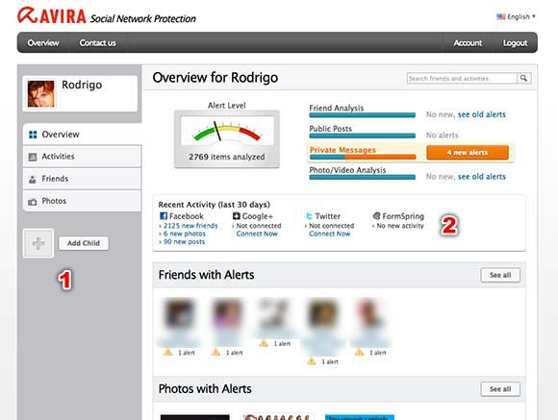The height and width of the screenshot is (420, 558).
Task: Click the second friend thumbnail with alert
Action: (x=227, y=314)
